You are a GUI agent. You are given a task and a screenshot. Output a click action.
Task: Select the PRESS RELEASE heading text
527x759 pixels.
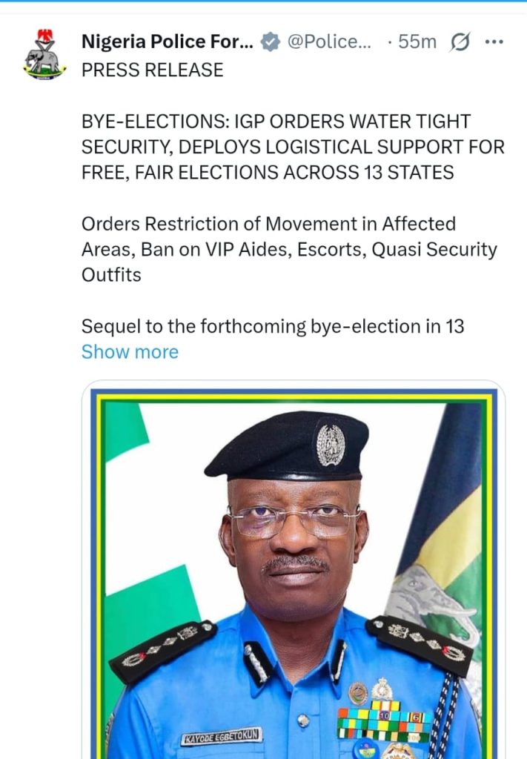pyautogui.click(x=153, y=70)
